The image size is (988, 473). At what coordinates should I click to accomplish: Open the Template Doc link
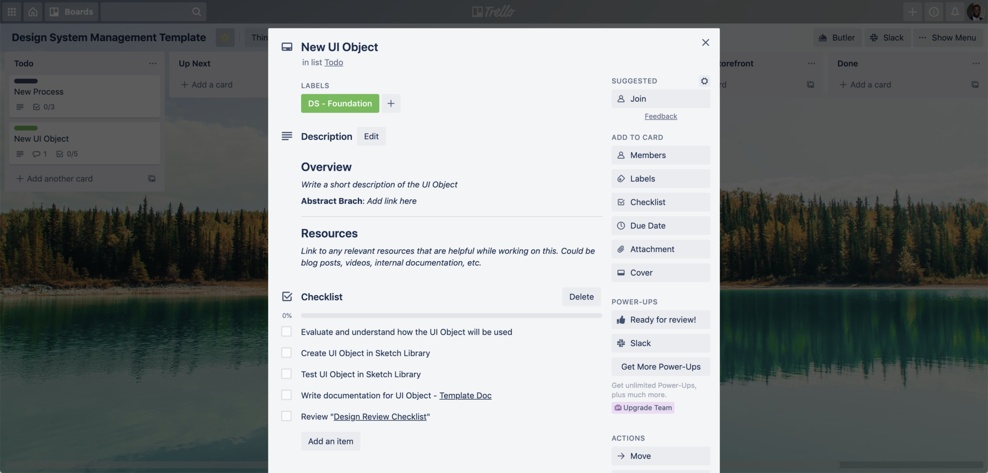pos(465,395)
